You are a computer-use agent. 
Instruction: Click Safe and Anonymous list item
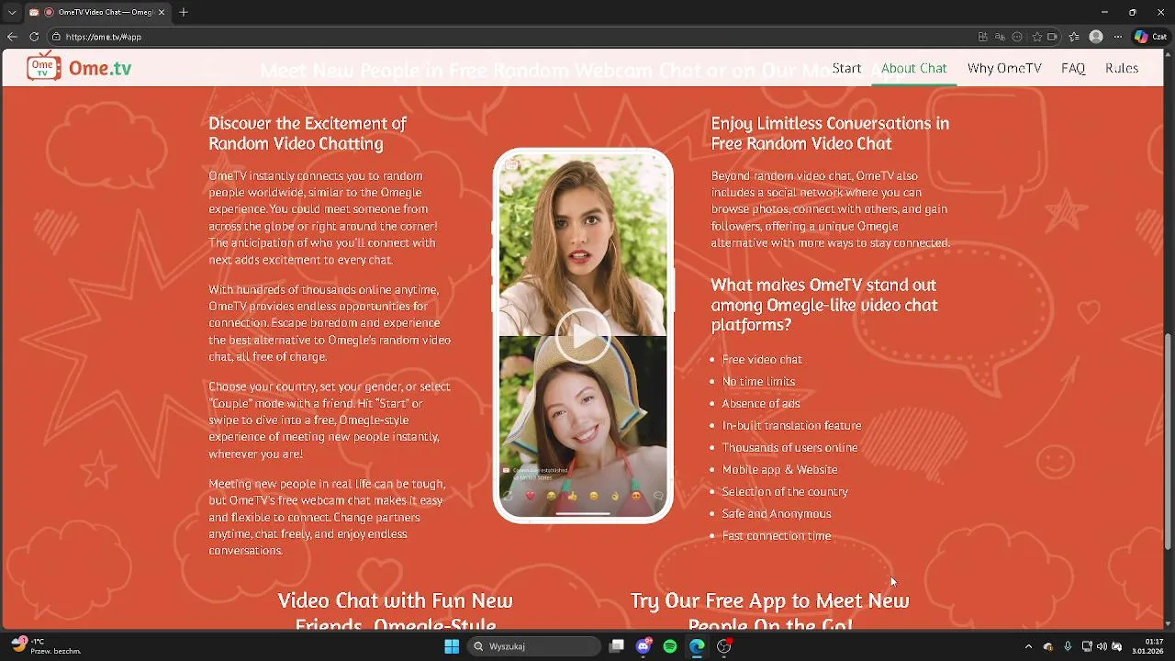coord(777,513)
